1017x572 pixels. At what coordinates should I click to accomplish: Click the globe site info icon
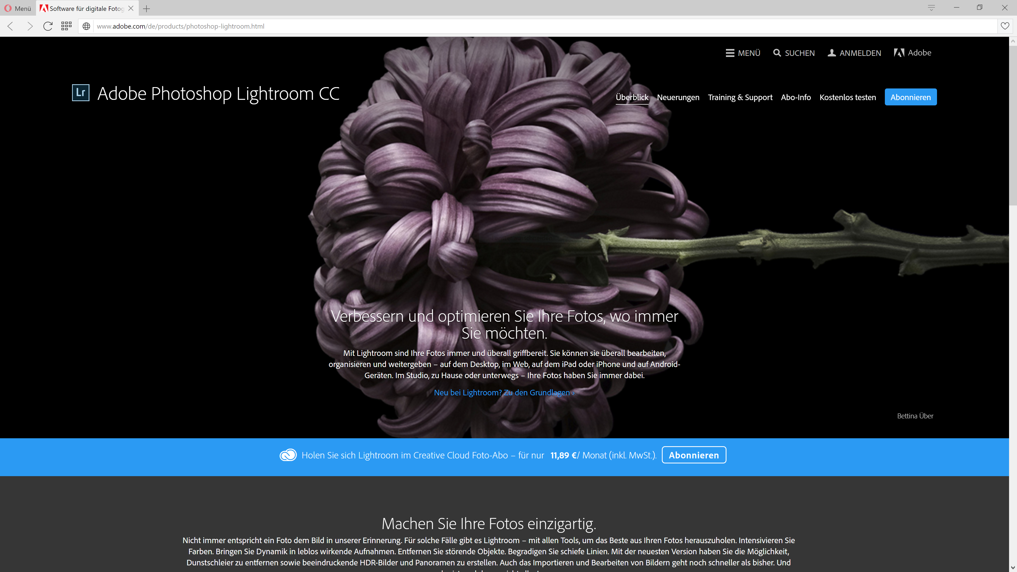point(86,26)
